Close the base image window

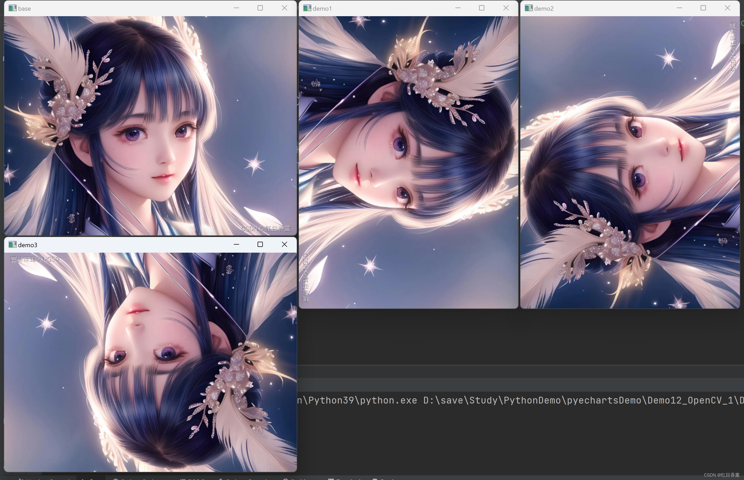(284, 8)
